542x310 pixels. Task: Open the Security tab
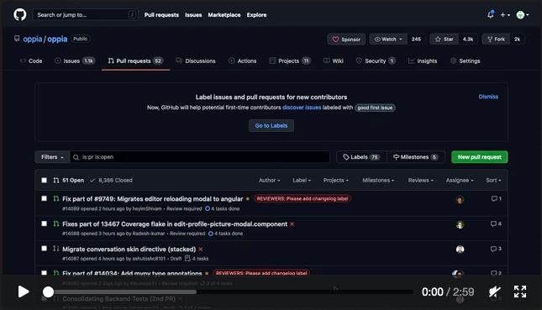point(376,60)
